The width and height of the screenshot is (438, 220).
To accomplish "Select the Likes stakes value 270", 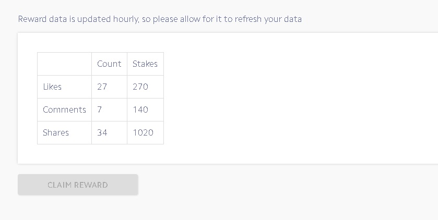I will [x=140, y=87].
